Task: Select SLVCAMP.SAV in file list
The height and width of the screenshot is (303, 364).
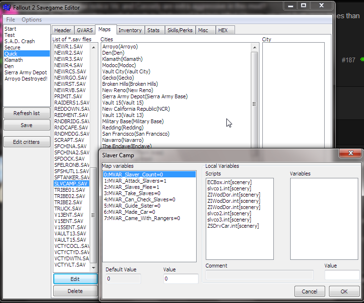Action: (71, 184)
